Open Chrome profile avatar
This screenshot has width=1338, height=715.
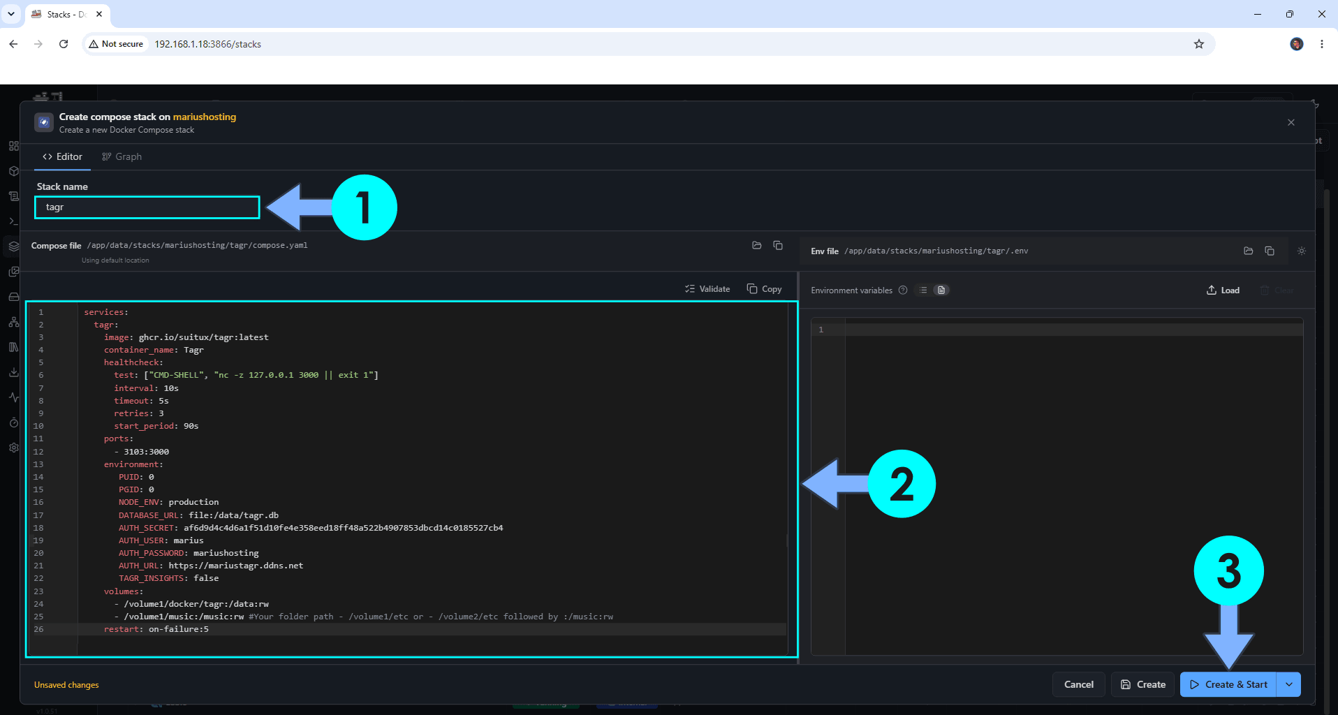tap(1297, 44)
